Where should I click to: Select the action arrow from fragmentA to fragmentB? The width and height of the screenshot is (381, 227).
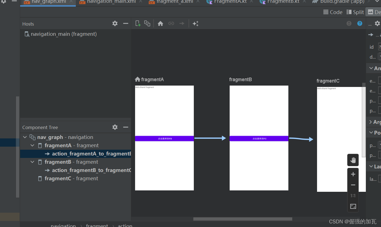pos(210,138)
